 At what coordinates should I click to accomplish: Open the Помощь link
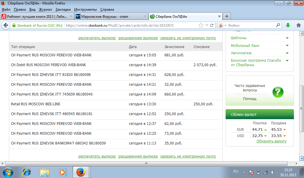coord(250,99)
